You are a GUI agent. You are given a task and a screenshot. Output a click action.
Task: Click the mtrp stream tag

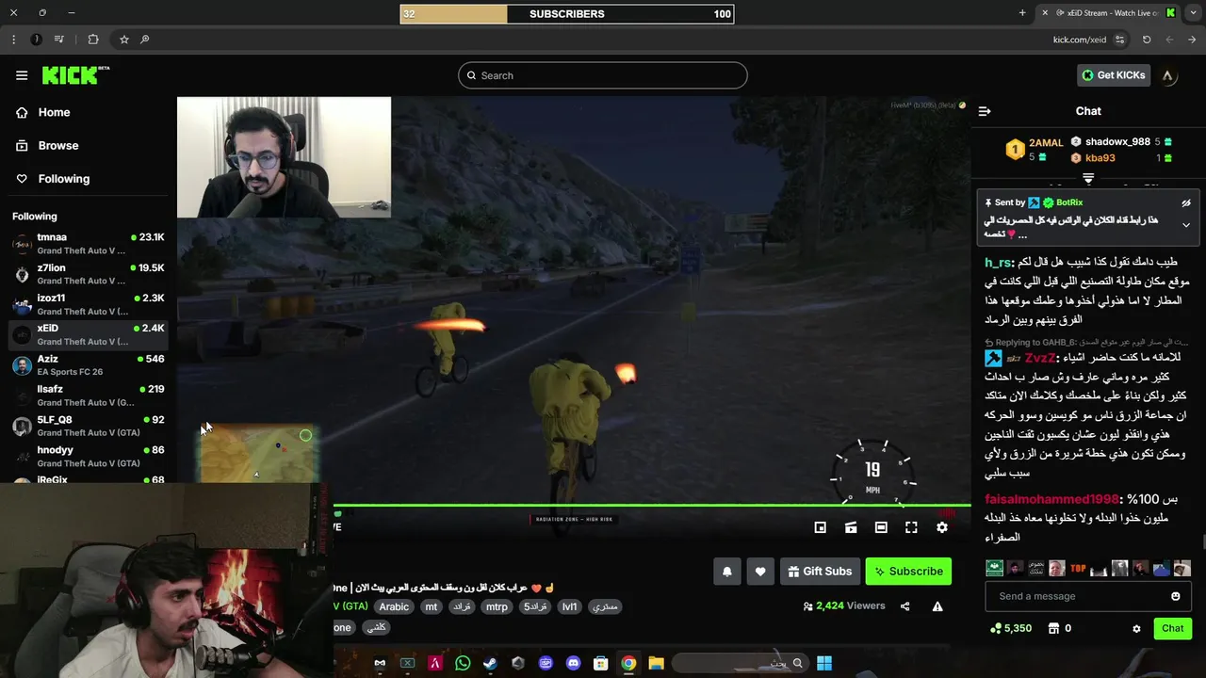tap(497, 606)
